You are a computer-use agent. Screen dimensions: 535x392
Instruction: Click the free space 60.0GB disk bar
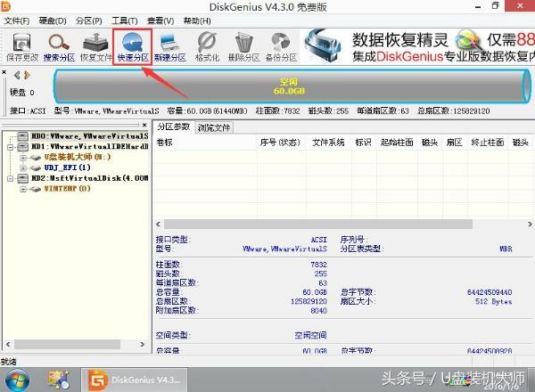pos(292,86)
